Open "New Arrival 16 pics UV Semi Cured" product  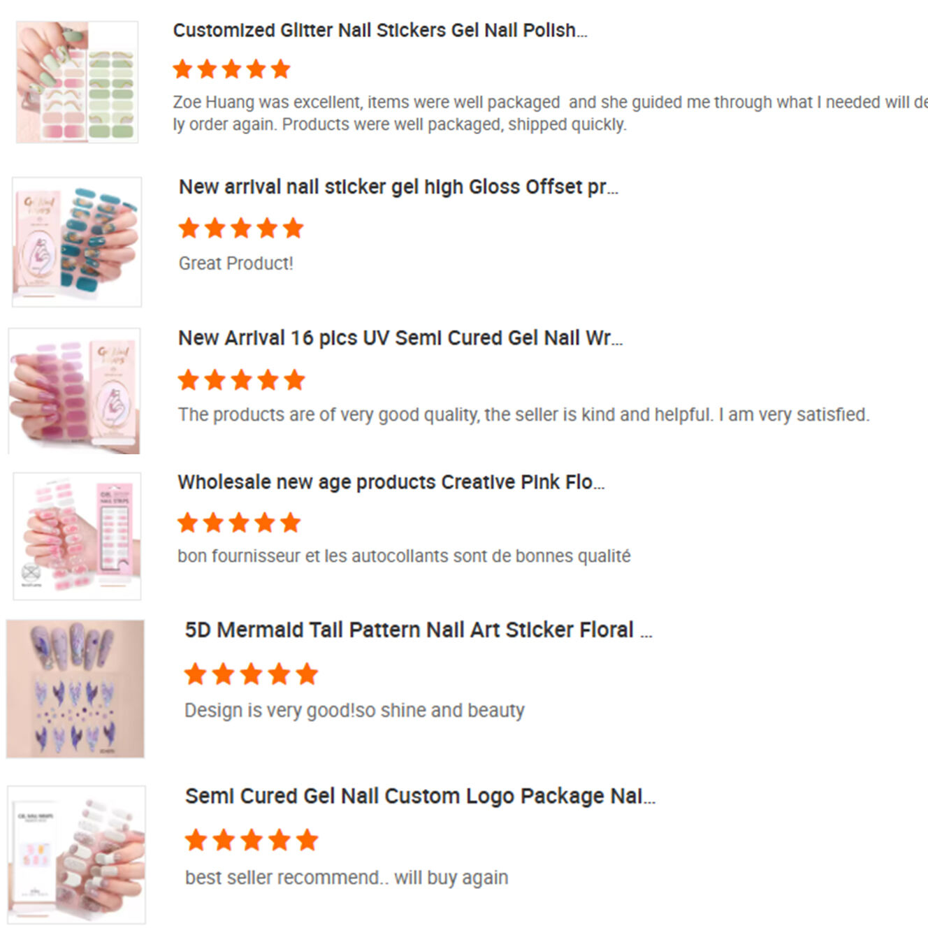coord(400,338)
